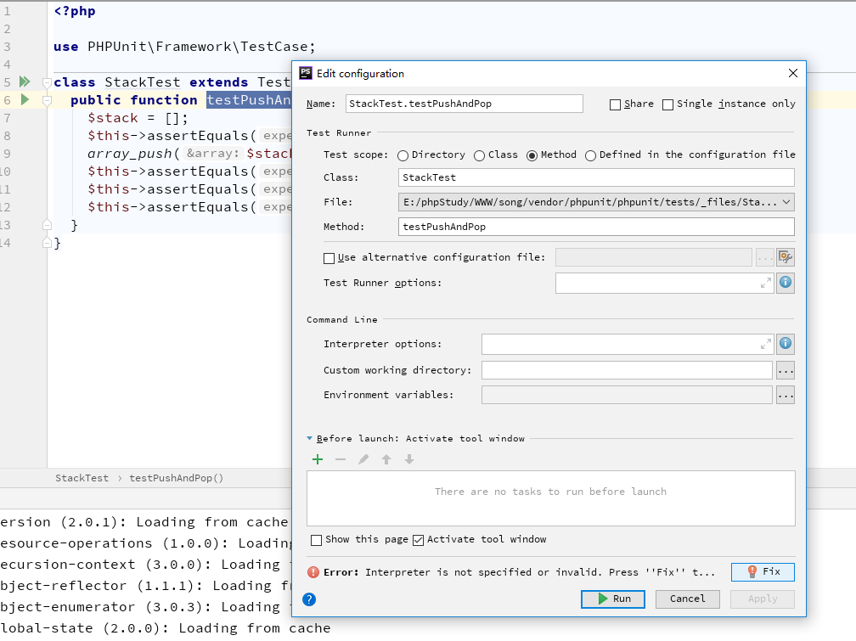Image resolution: width=856 pixels, height=641 pixels.
Task: Click the StackTest breadcrumb item
Action: 82,478
